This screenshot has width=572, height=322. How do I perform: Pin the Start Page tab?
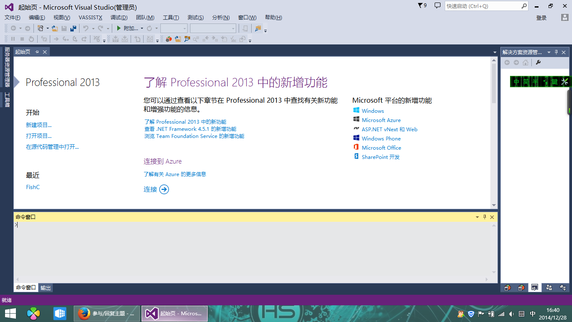37,52
